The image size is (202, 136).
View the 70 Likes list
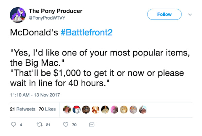point(47,109)
